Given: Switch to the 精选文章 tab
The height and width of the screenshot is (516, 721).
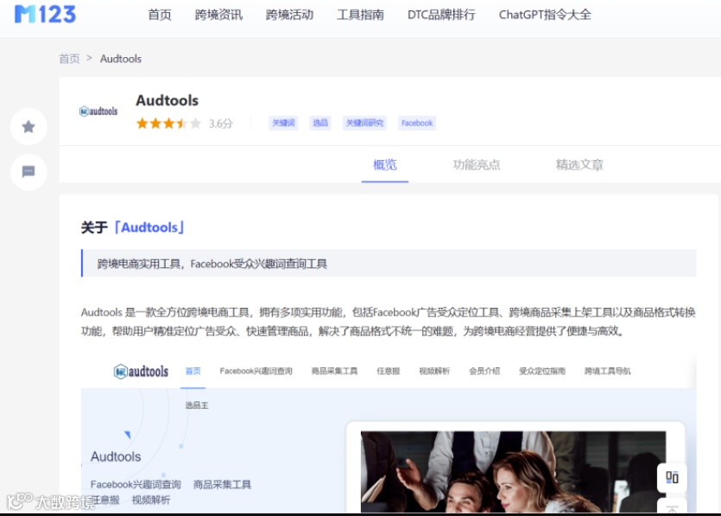Looking at the screenshot, I should (x=579, y=165).
